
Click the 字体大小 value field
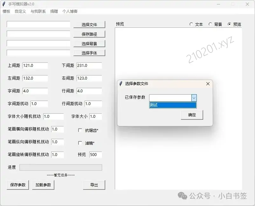(x=96, y=117)
